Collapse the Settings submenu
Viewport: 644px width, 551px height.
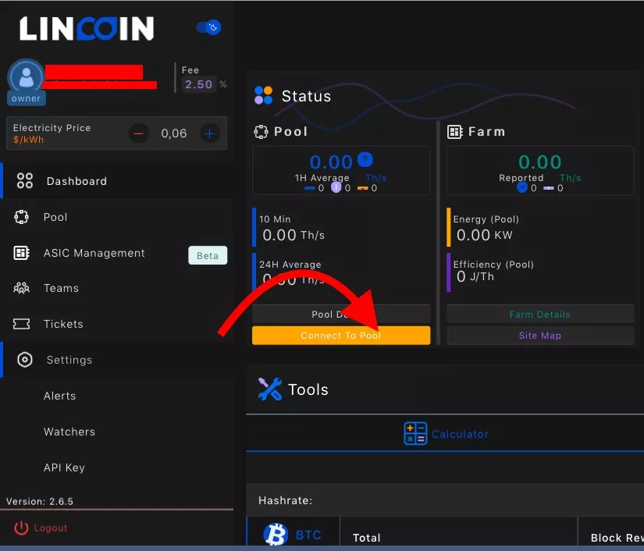coord(69,360)
